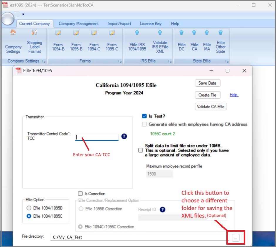Select Efile 1094/1095B radio option
The image size is (276, 247).
coord(29,208)
